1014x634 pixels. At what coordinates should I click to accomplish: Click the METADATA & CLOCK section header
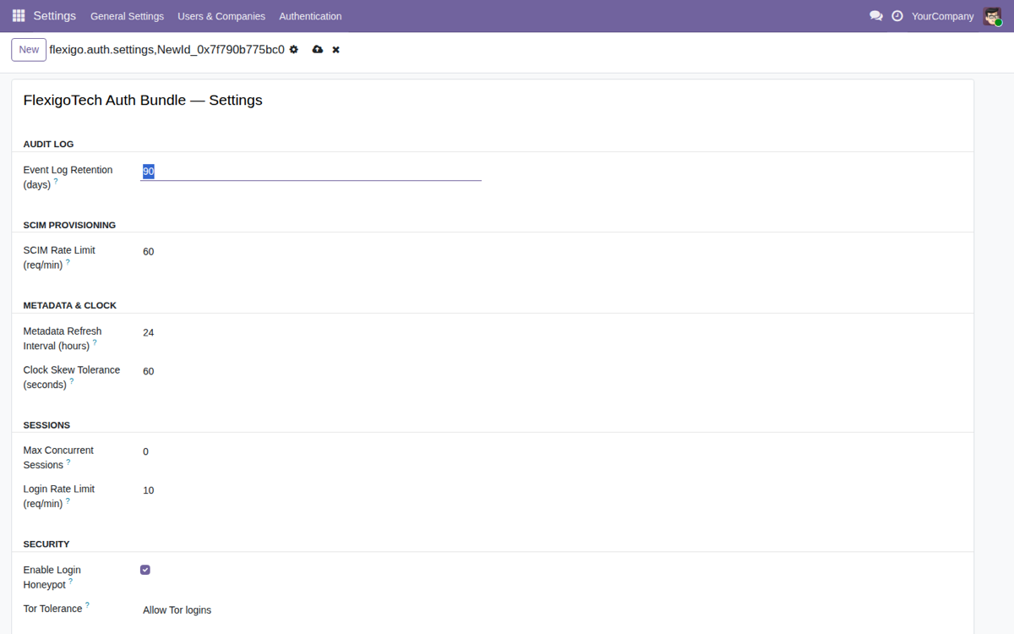click(70, 305)
